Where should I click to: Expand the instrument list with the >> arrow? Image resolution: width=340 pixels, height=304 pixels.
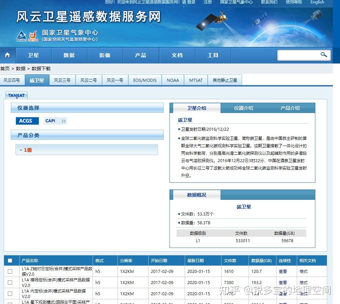[x=63, y=121]
